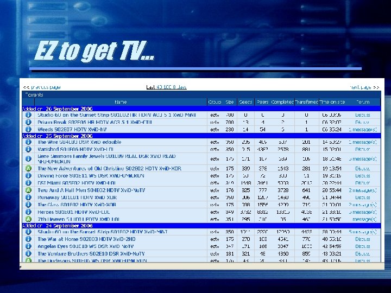The width and height of the screenshot is (391, 293).
Task: Open Runaway S01E01 torrent link
Action: coord(77,198)
